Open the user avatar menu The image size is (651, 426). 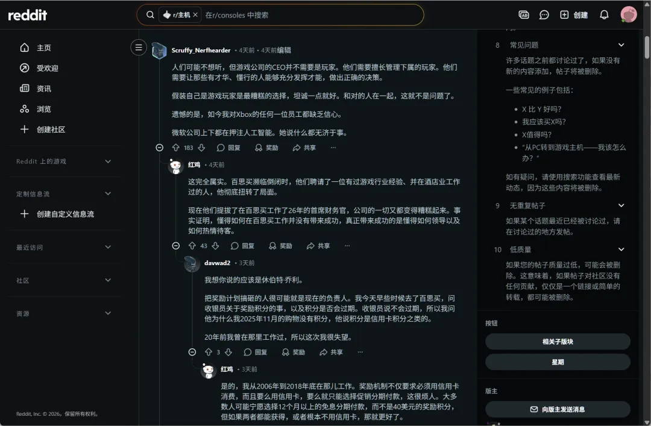[629, 14]
